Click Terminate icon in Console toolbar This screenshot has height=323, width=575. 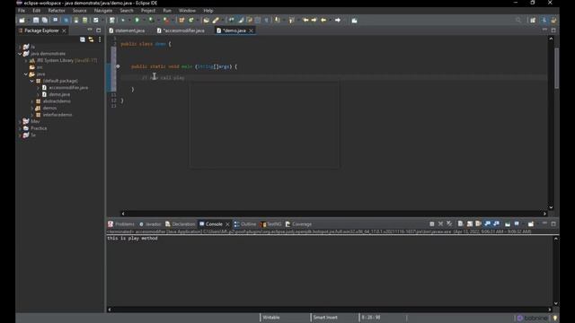432,223
